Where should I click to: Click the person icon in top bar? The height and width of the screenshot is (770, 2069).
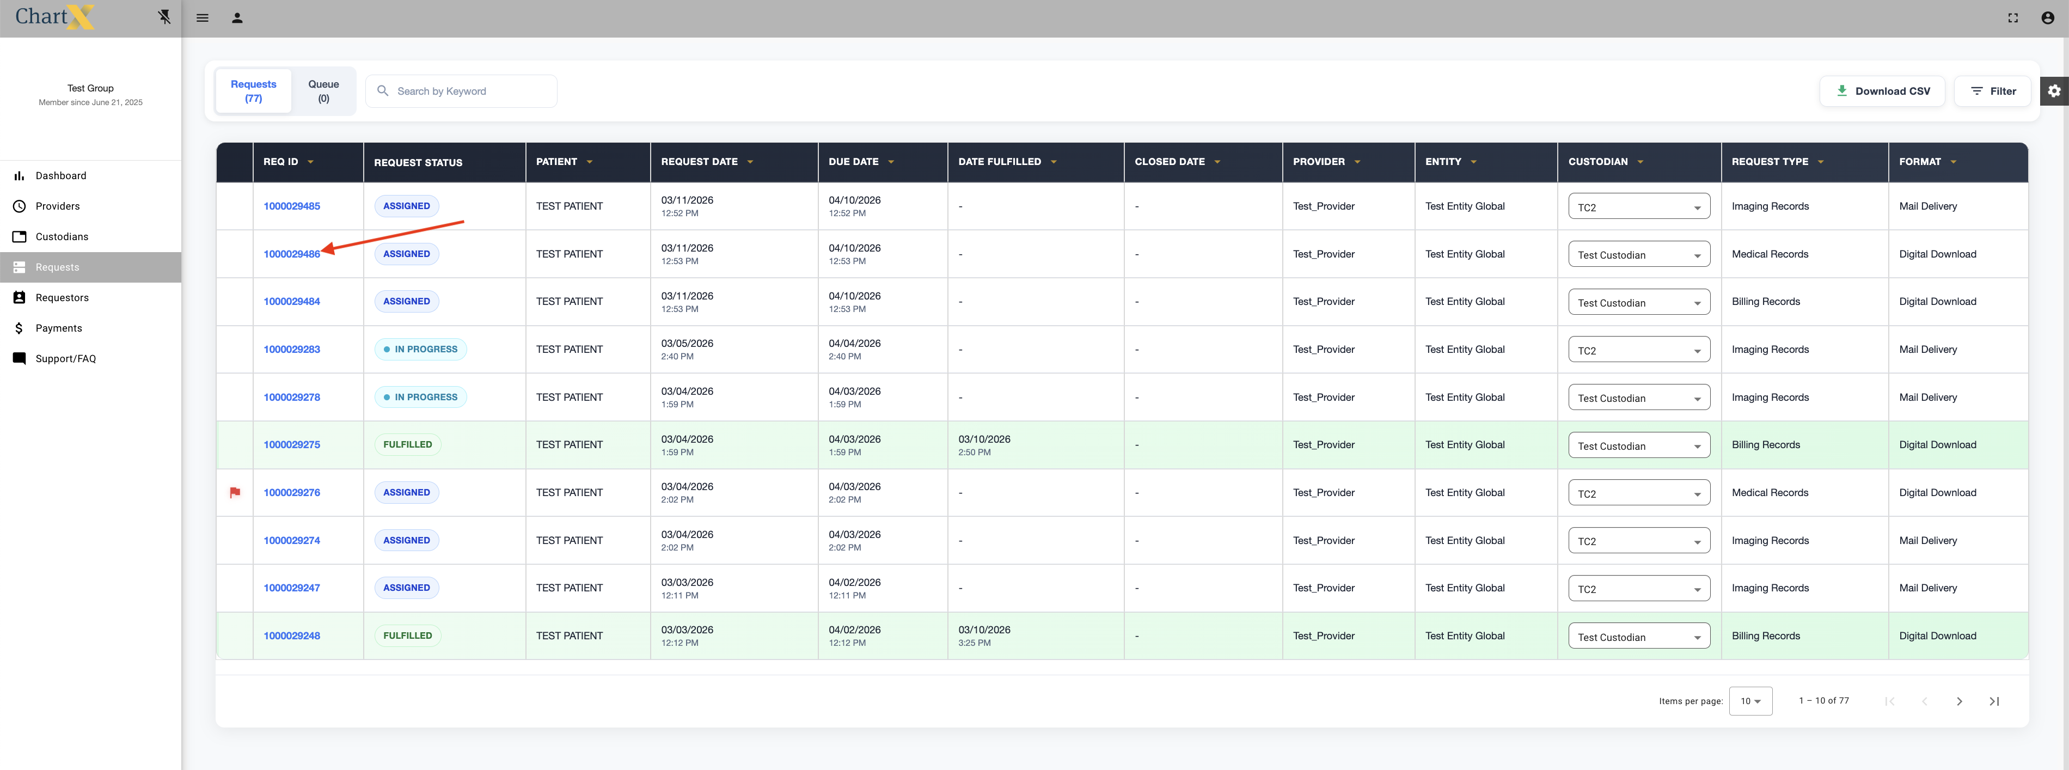coord(237,17)
